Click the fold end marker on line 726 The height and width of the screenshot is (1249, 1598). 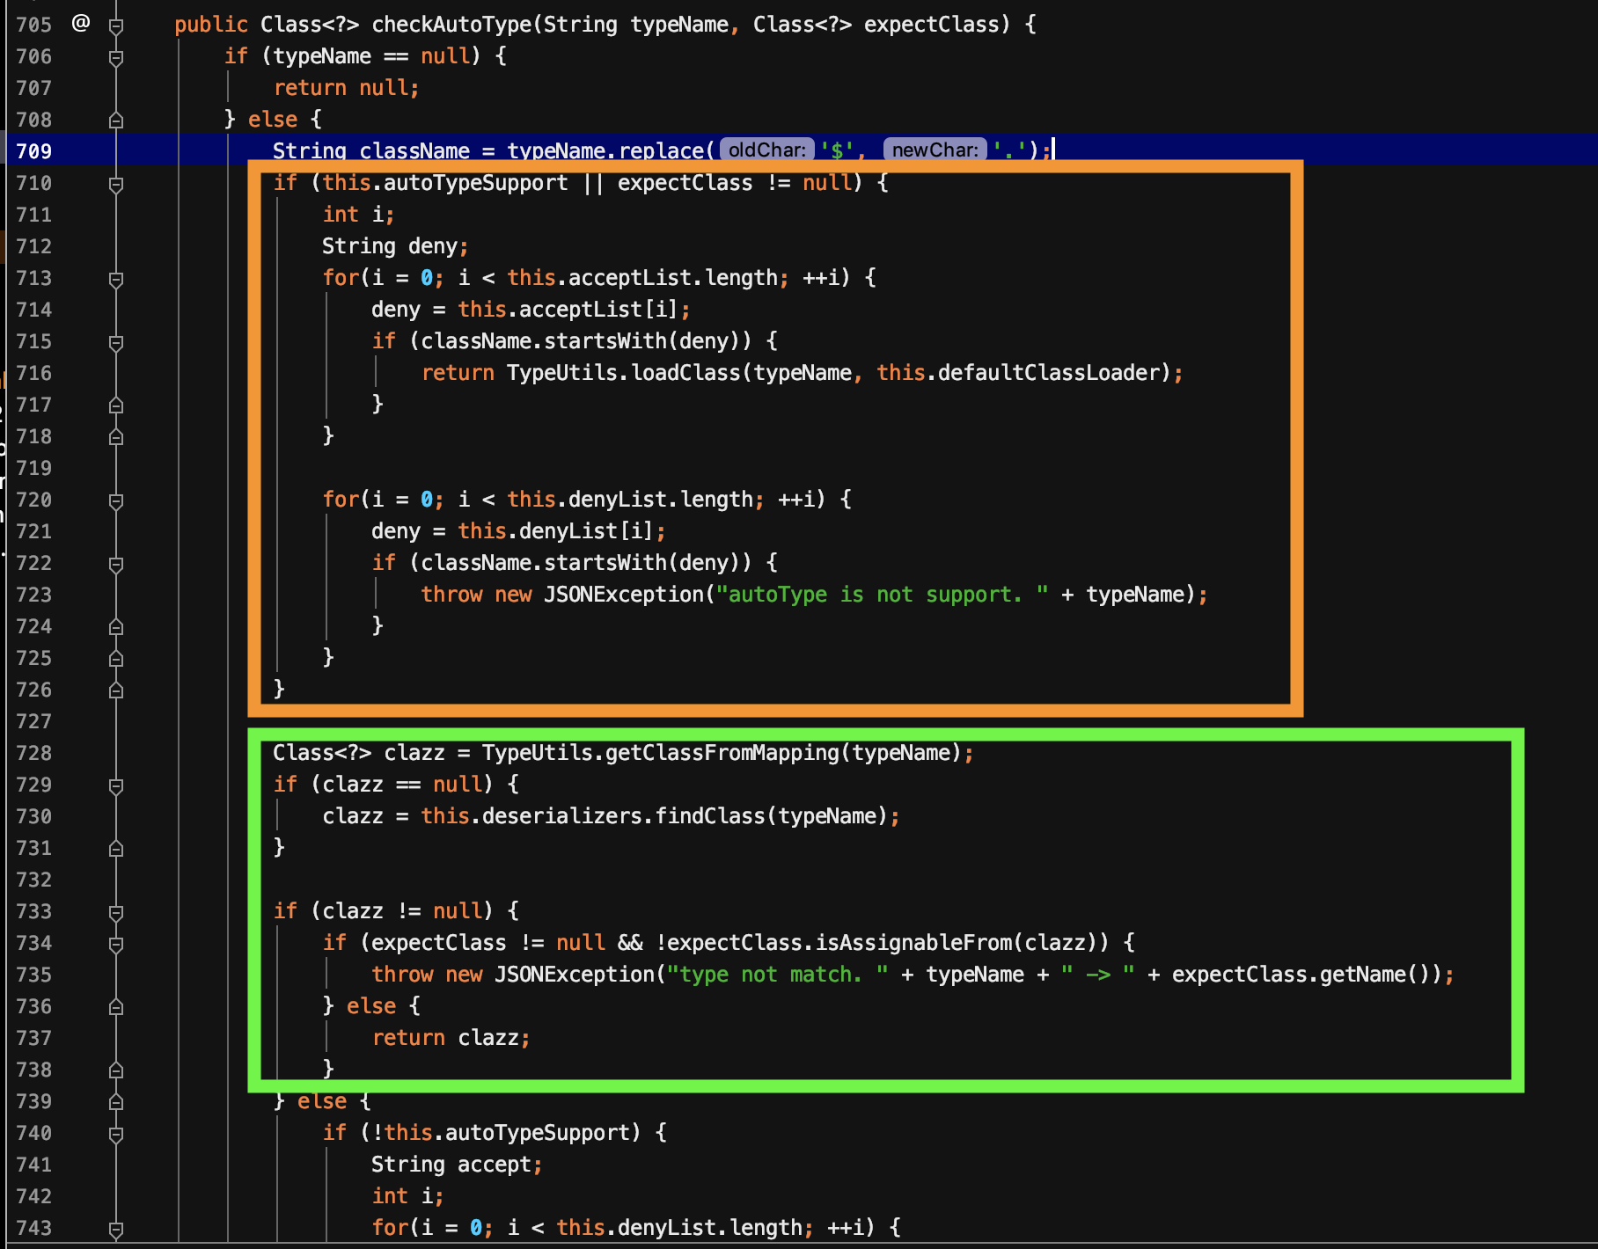pyautogui.click(x=115, y=690)
